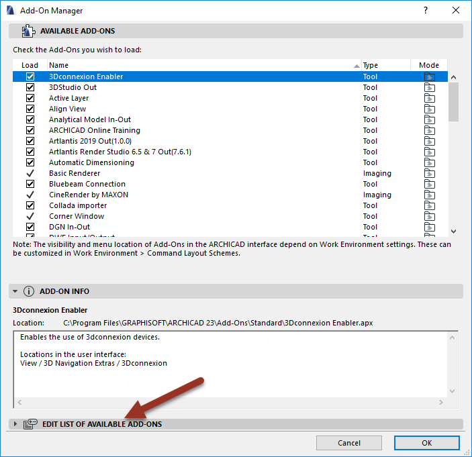This screenshot has height=457, width=472.
Task: Click the add-on list vertical scrollbar thumb
Action: [453, 102]
